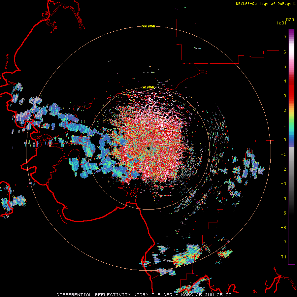Click the -5 dB scale tick label
The image size is (297, 297).
(283, 213)
